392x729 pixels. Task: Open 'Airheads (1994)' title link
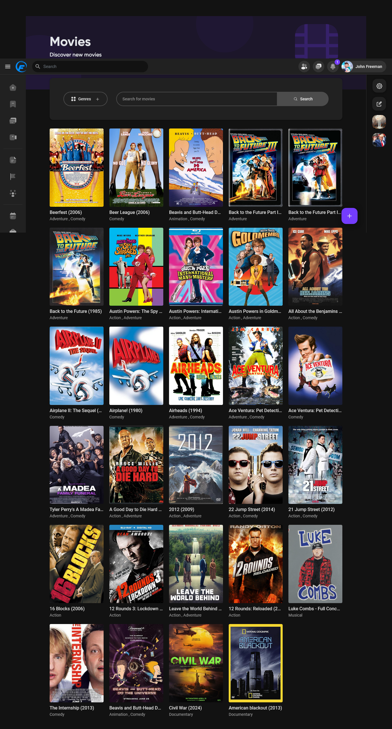(185, 411)
